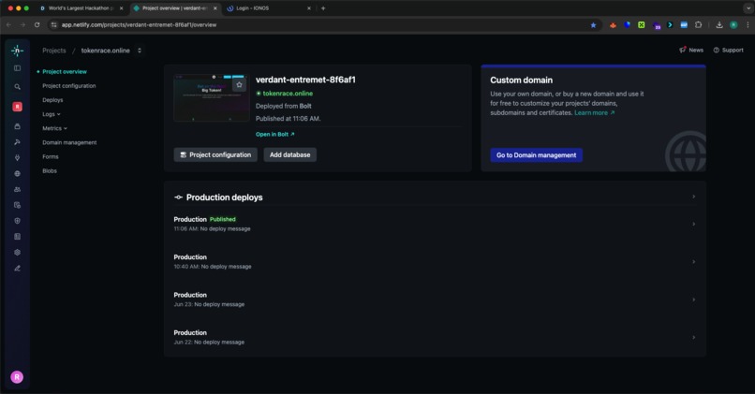
Task: Expand the Logs submenu
Action: (51, 114)
